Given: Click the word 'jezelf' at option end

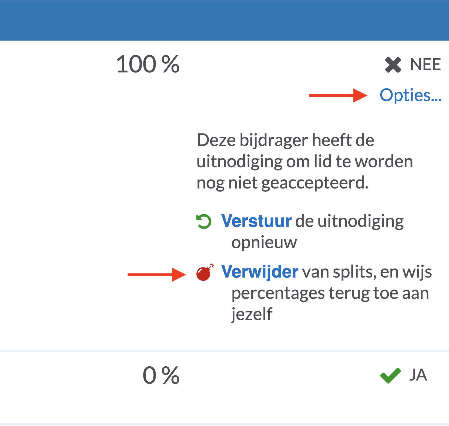Looking at the screenshot, I should click(252, 314).
